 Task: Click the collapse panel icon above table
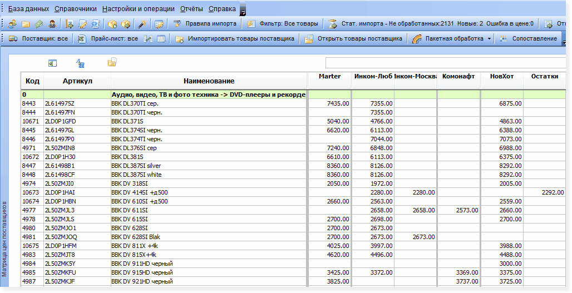click(x=52, y=63)
